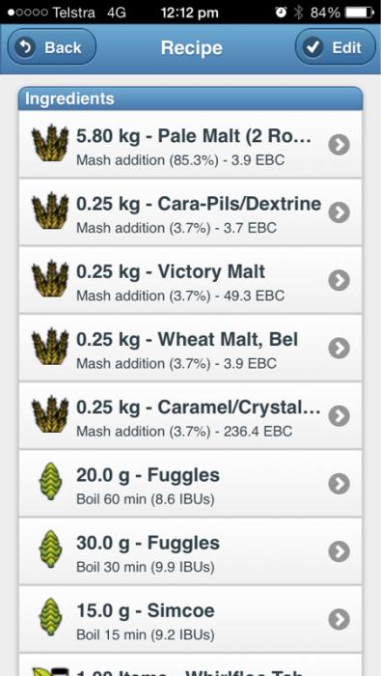Tap the grain icon next to Wheat Malt, Bel
This screenshot has height=676, width=381.
[50, 347]
